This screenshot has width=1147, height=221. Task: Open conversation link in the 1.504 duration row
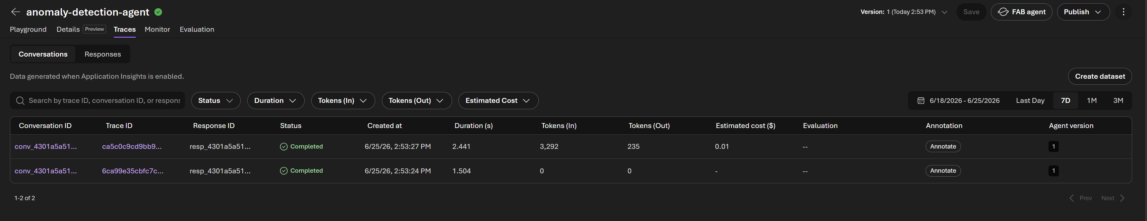[x=46, y=171]
